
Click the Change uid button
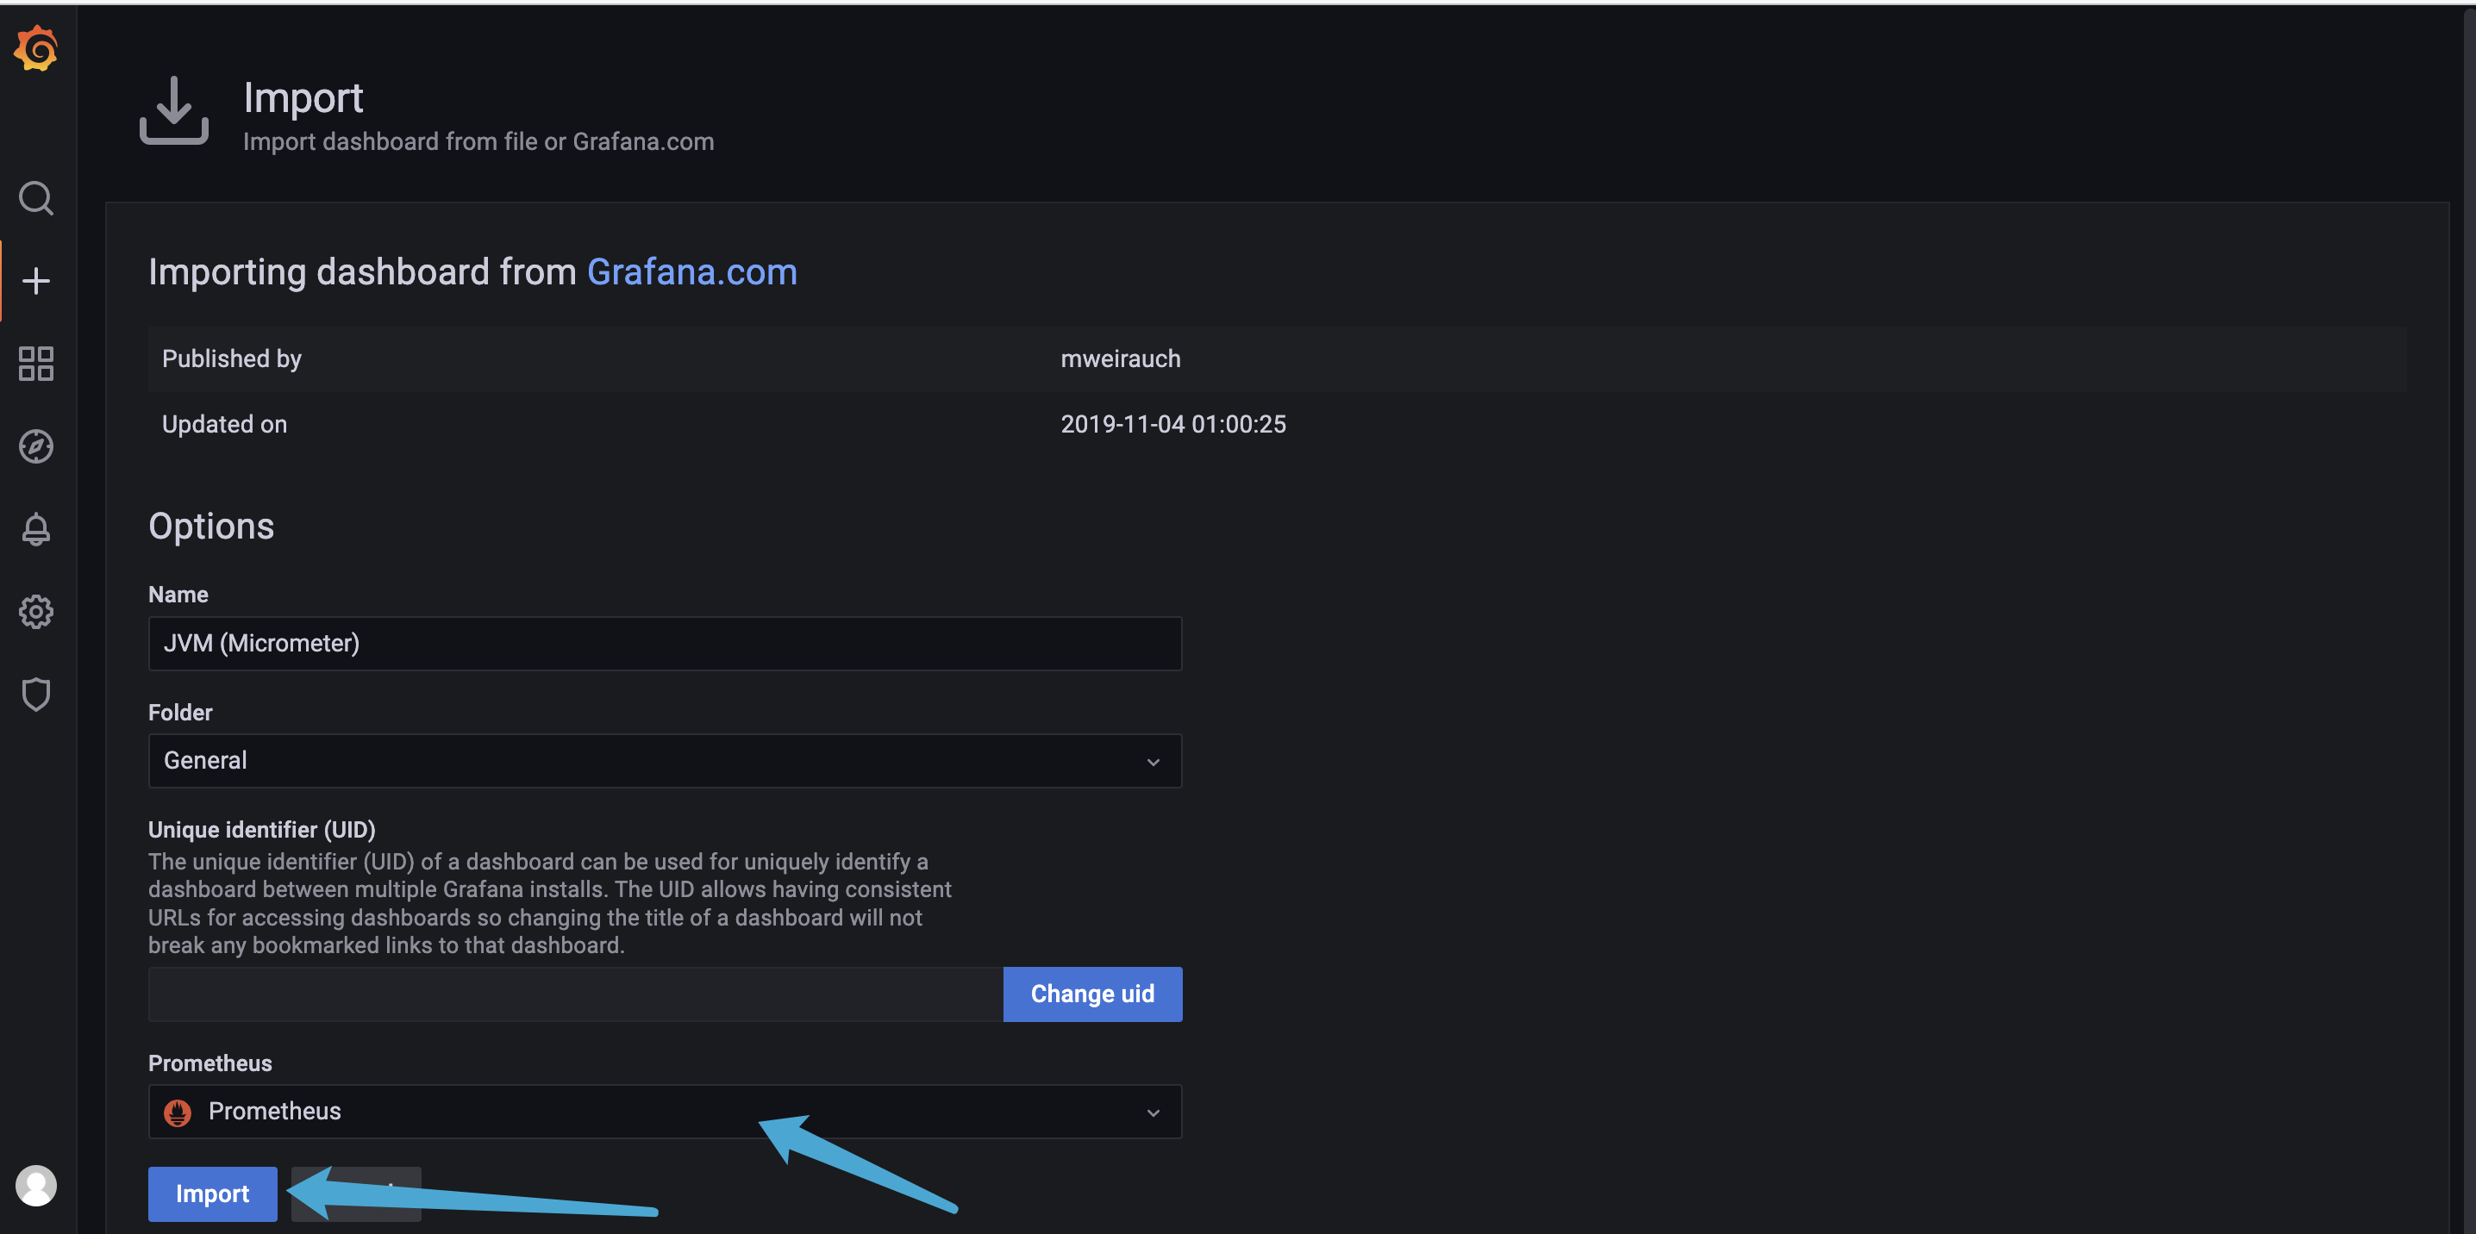[1092, 994]
